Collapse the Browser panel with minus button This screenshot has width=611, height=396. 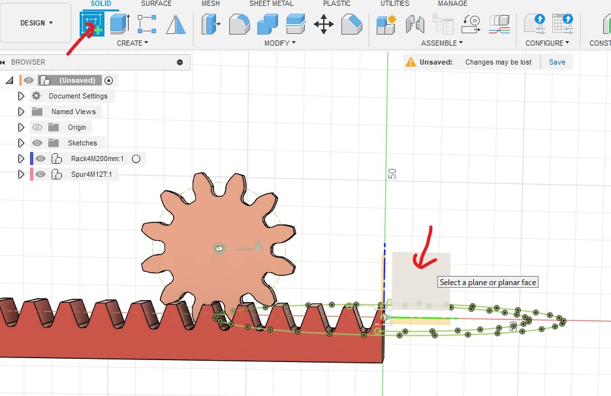click(x=180, y=62)
